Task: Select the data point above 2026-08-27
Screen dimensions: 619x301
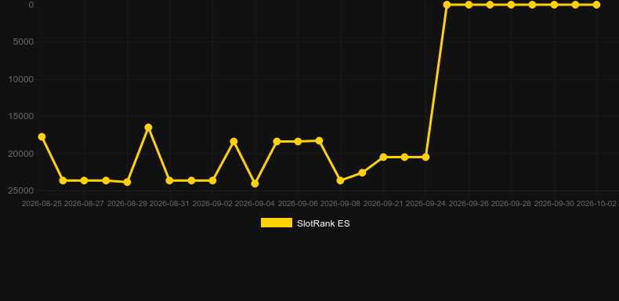Action: click(84, 180)
